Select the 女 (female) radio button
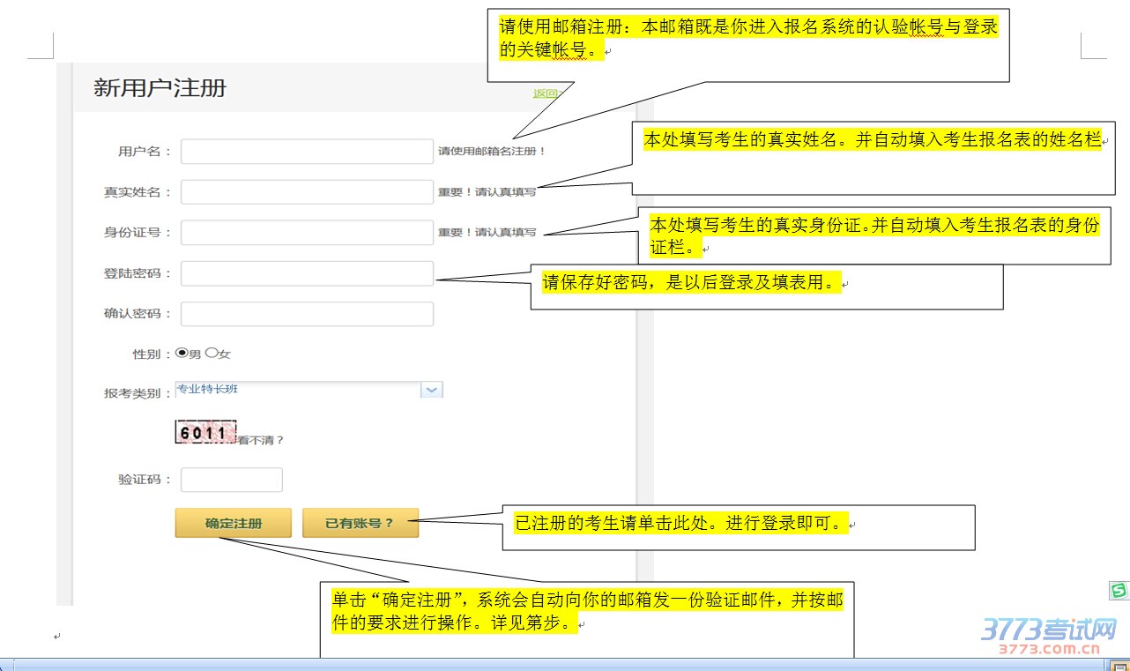Image resolution: width=1130 pixels, height=671 pixels. pyautogui.click(x=211, y=353)
